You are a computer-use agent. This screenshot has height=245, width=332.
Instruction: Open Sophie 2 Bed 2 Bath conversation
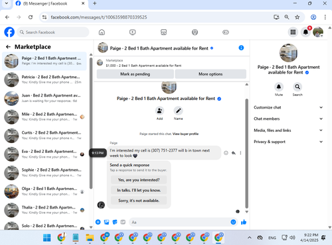[x=44, y=173]
